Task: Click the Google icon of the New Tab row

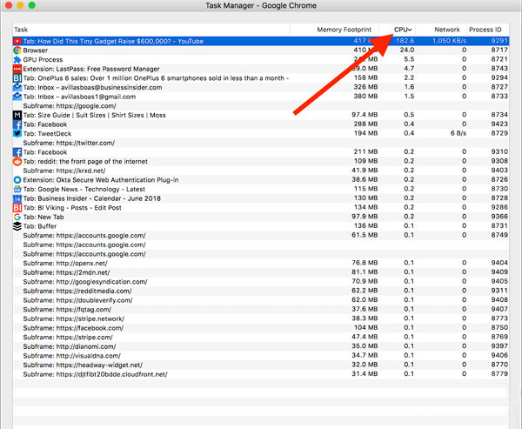Action: (x=17, y=217)
